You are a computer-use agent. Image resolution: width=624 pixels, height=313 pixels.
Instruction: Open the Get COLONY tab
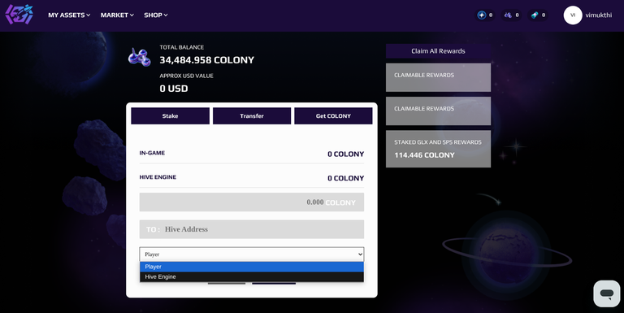(333, 116)
